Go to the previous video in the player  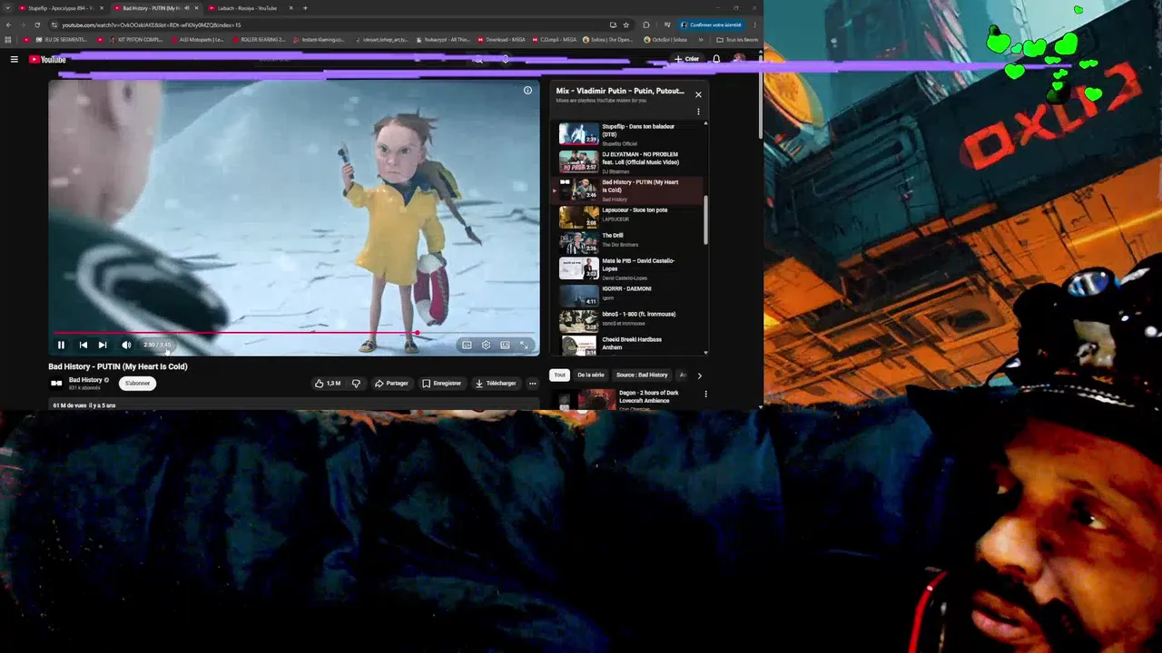(83, 345)
